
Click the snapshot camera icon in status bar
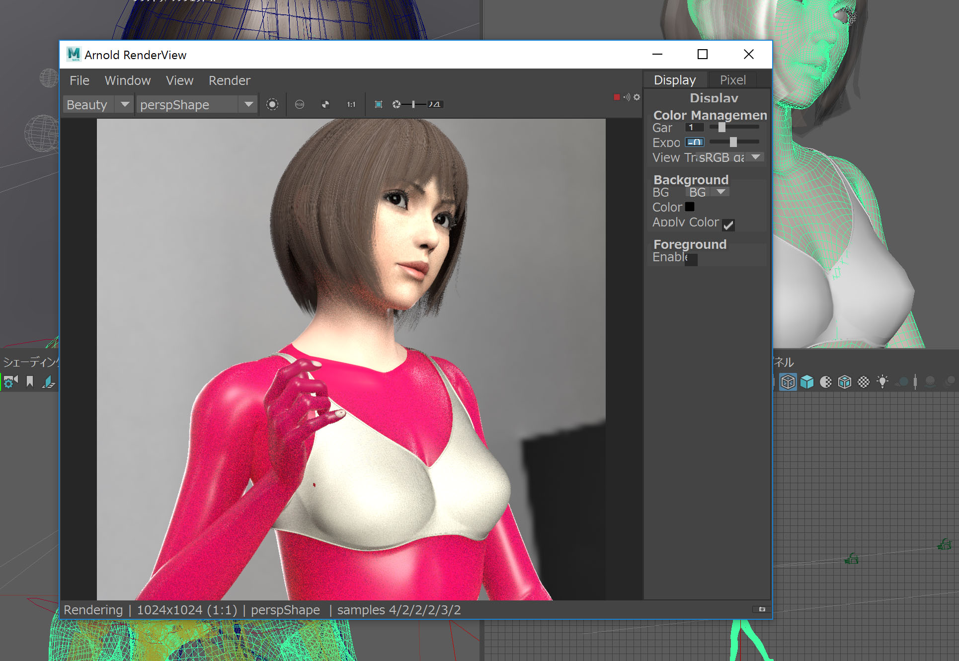pos(762,609)
